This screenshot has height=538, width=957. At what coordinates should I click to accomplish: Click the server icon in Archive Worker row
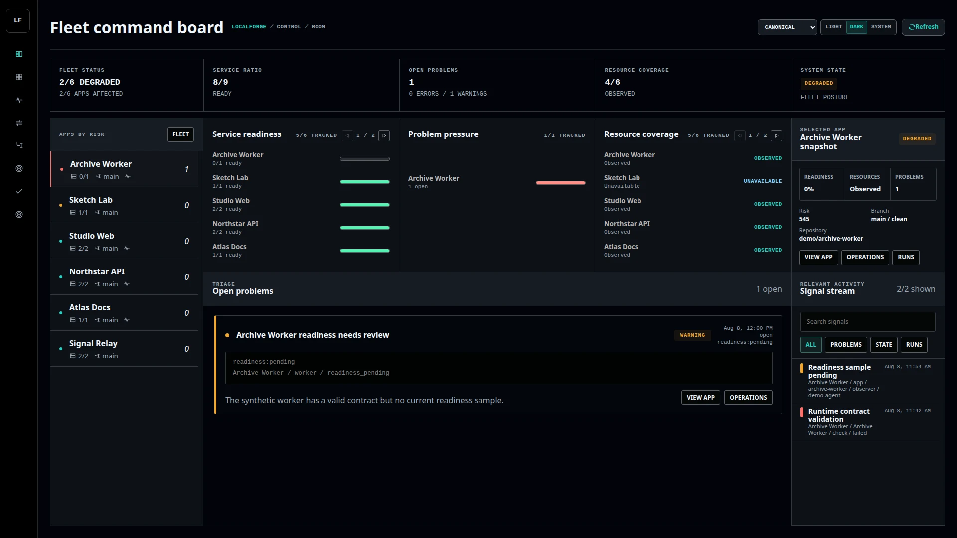74,176
